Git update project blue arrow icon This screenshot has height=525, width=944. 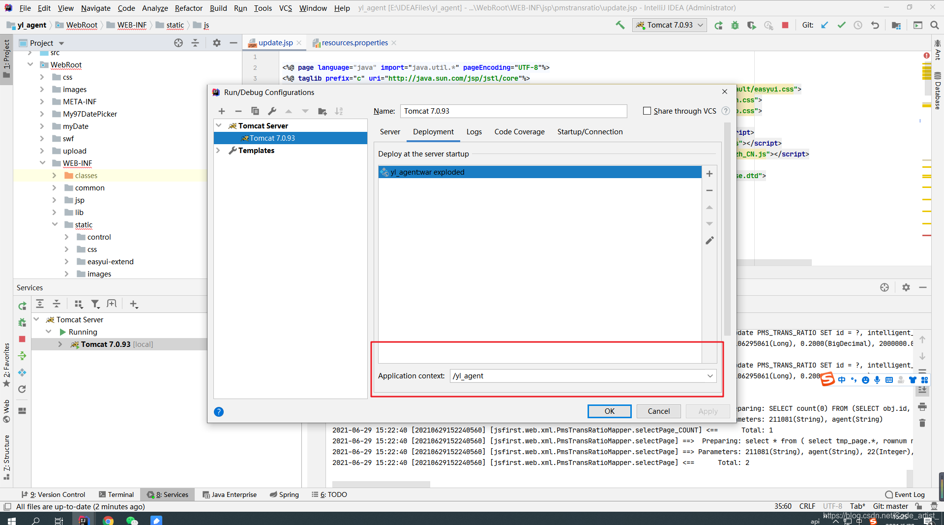(x=825, y=25)
